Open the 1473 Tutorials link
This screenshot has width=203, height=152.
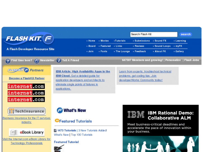67,131
